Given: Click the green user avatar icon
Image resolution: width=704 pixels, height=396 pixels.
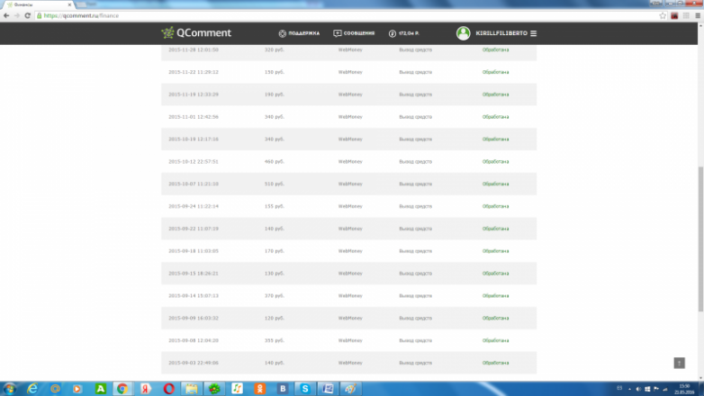Looking at the screenshot, I should pyautogui.click(x=463, y=33).
